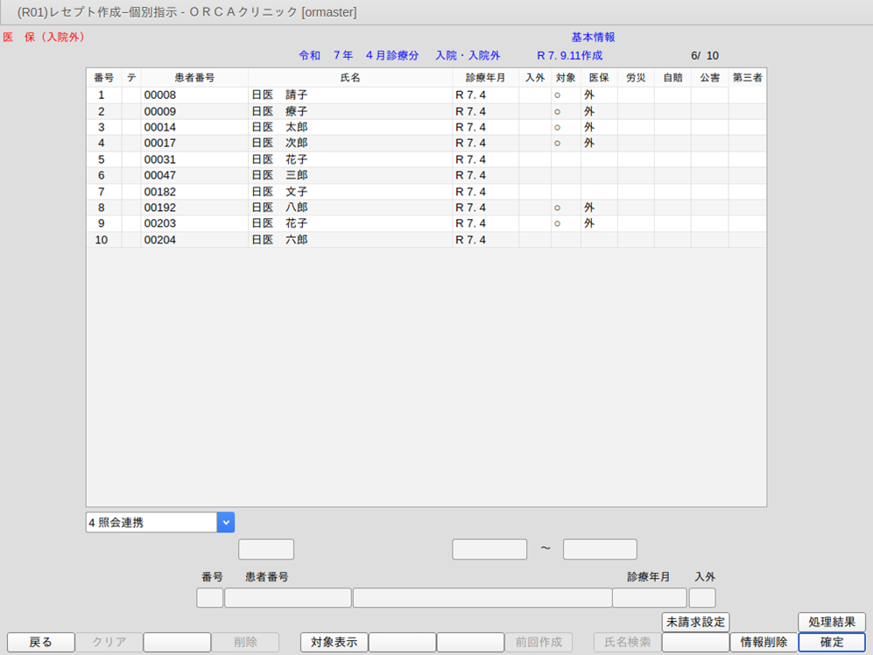The image size is (873, 655).
Task: Focus the 入外 input field
Action: tap(702, 598)
